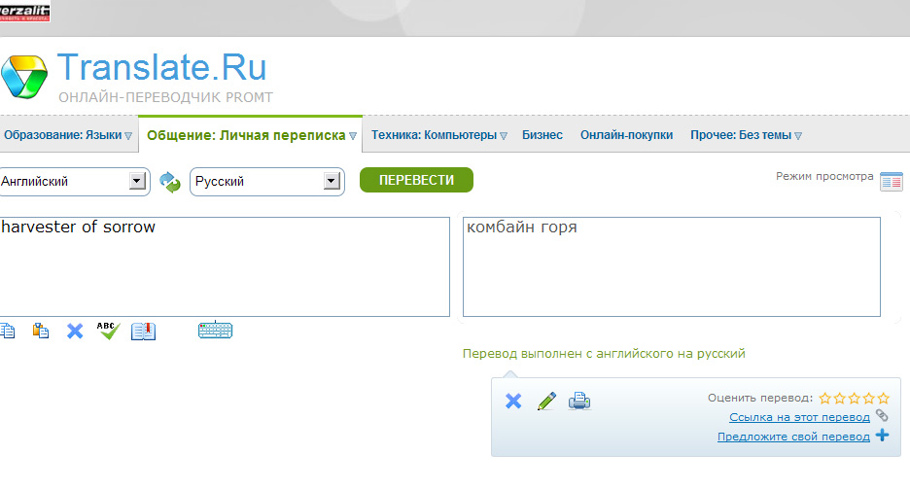
Task: Select the Образование: Языки tab
Action: pos(62,135)
